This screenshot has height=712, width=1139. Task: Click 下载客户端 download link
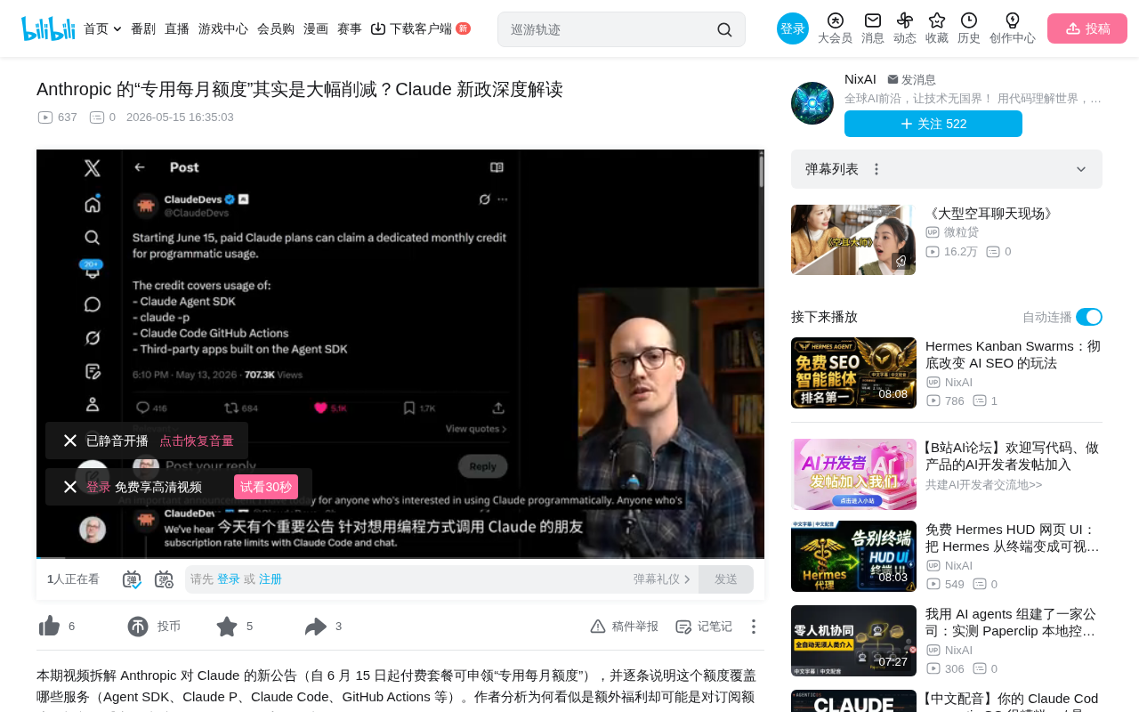[x=420, y=28]
